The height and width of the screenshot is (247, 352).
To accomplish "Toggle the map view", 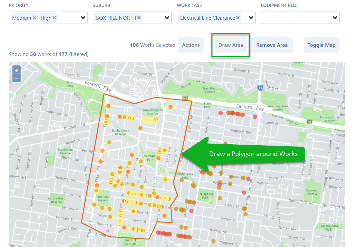I will coord(321,45).
